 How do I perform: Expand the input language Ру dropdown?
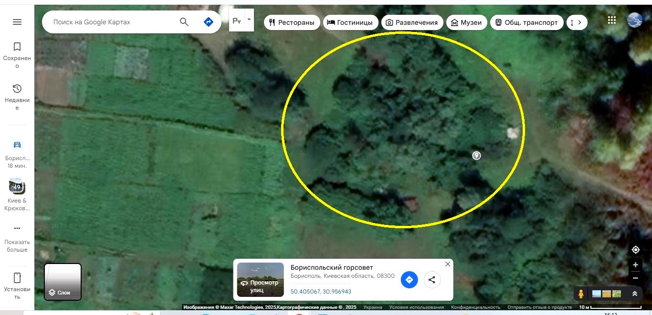pos(249,20)
